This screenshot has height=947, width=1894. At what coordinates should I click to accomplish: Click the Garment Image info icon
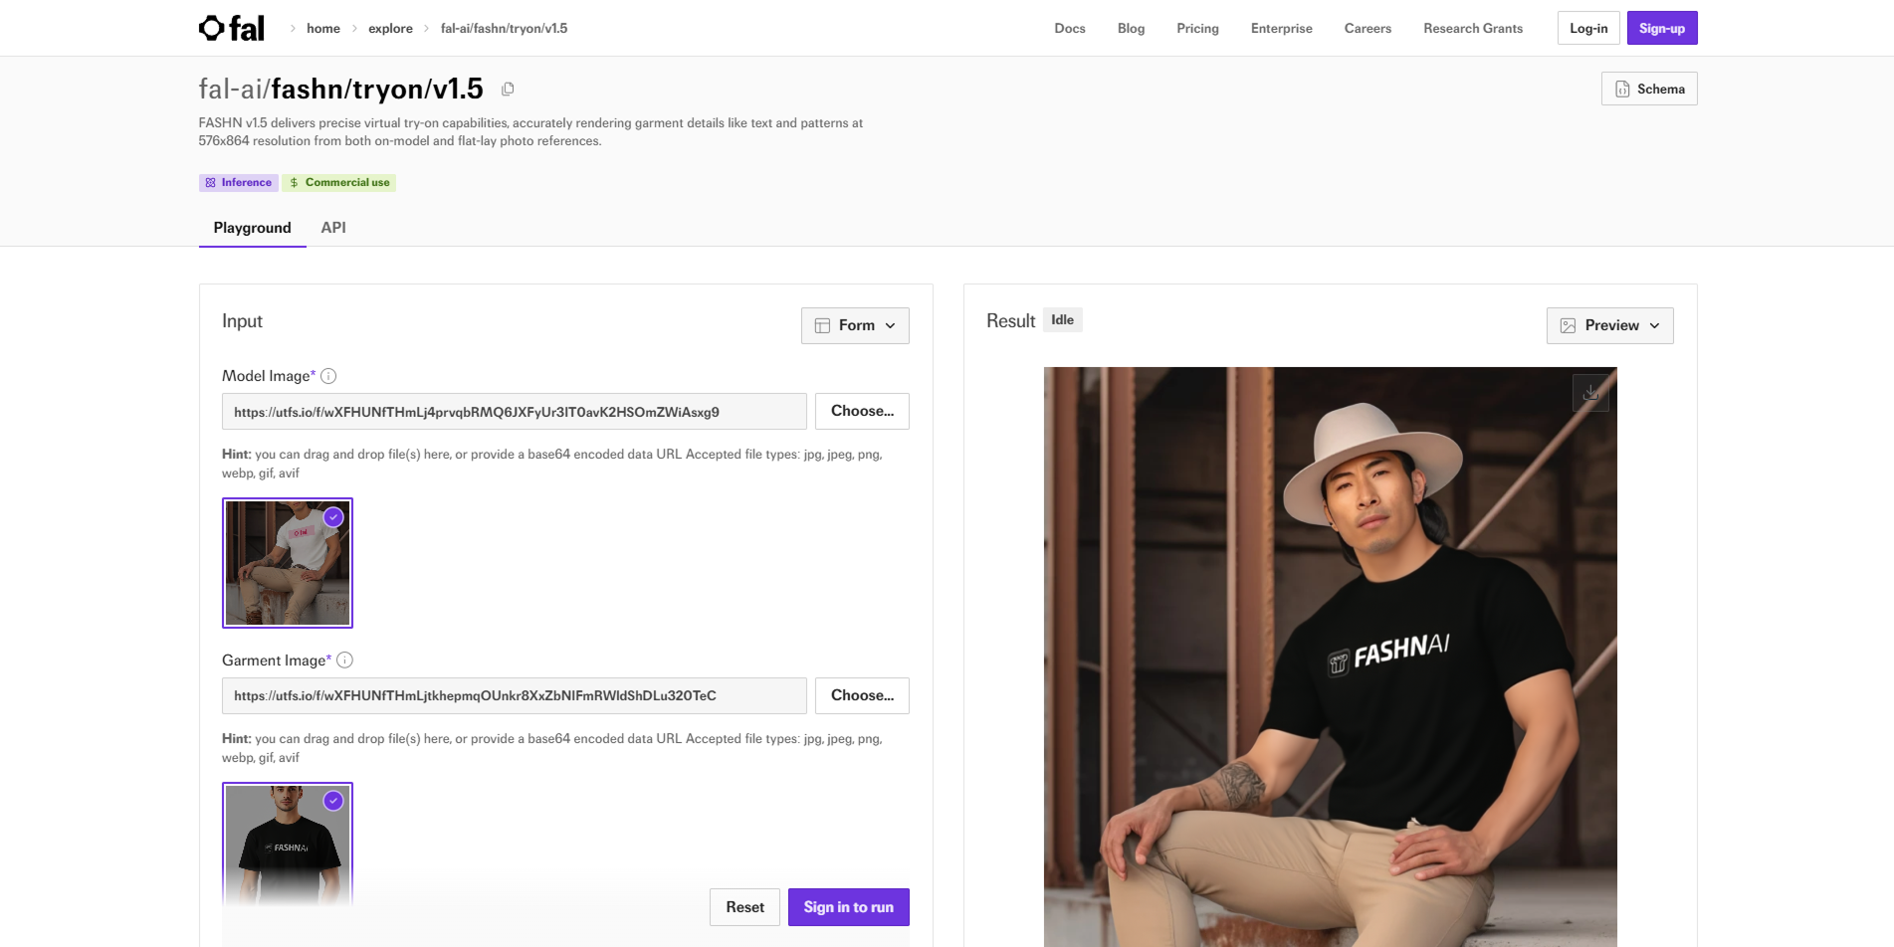(x=344, y=661)
